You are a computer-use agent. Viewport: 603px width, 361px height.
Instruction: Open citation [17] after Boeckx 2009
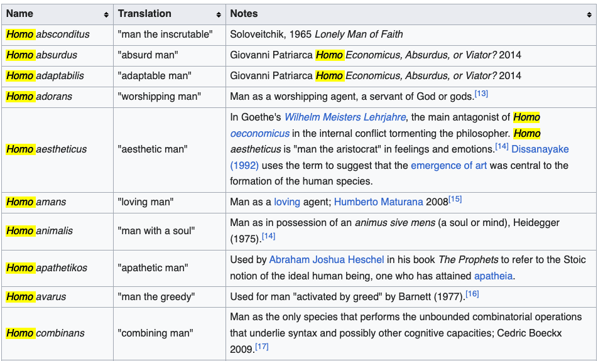tap(262, 347)
